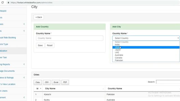Open the Localization sidebar item
Screen dimensions: 180x101
[4, 51]
